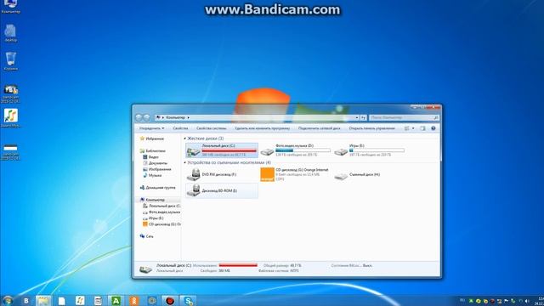Open the Mail.ru @ taskbar icon

(x=152, y=301)
